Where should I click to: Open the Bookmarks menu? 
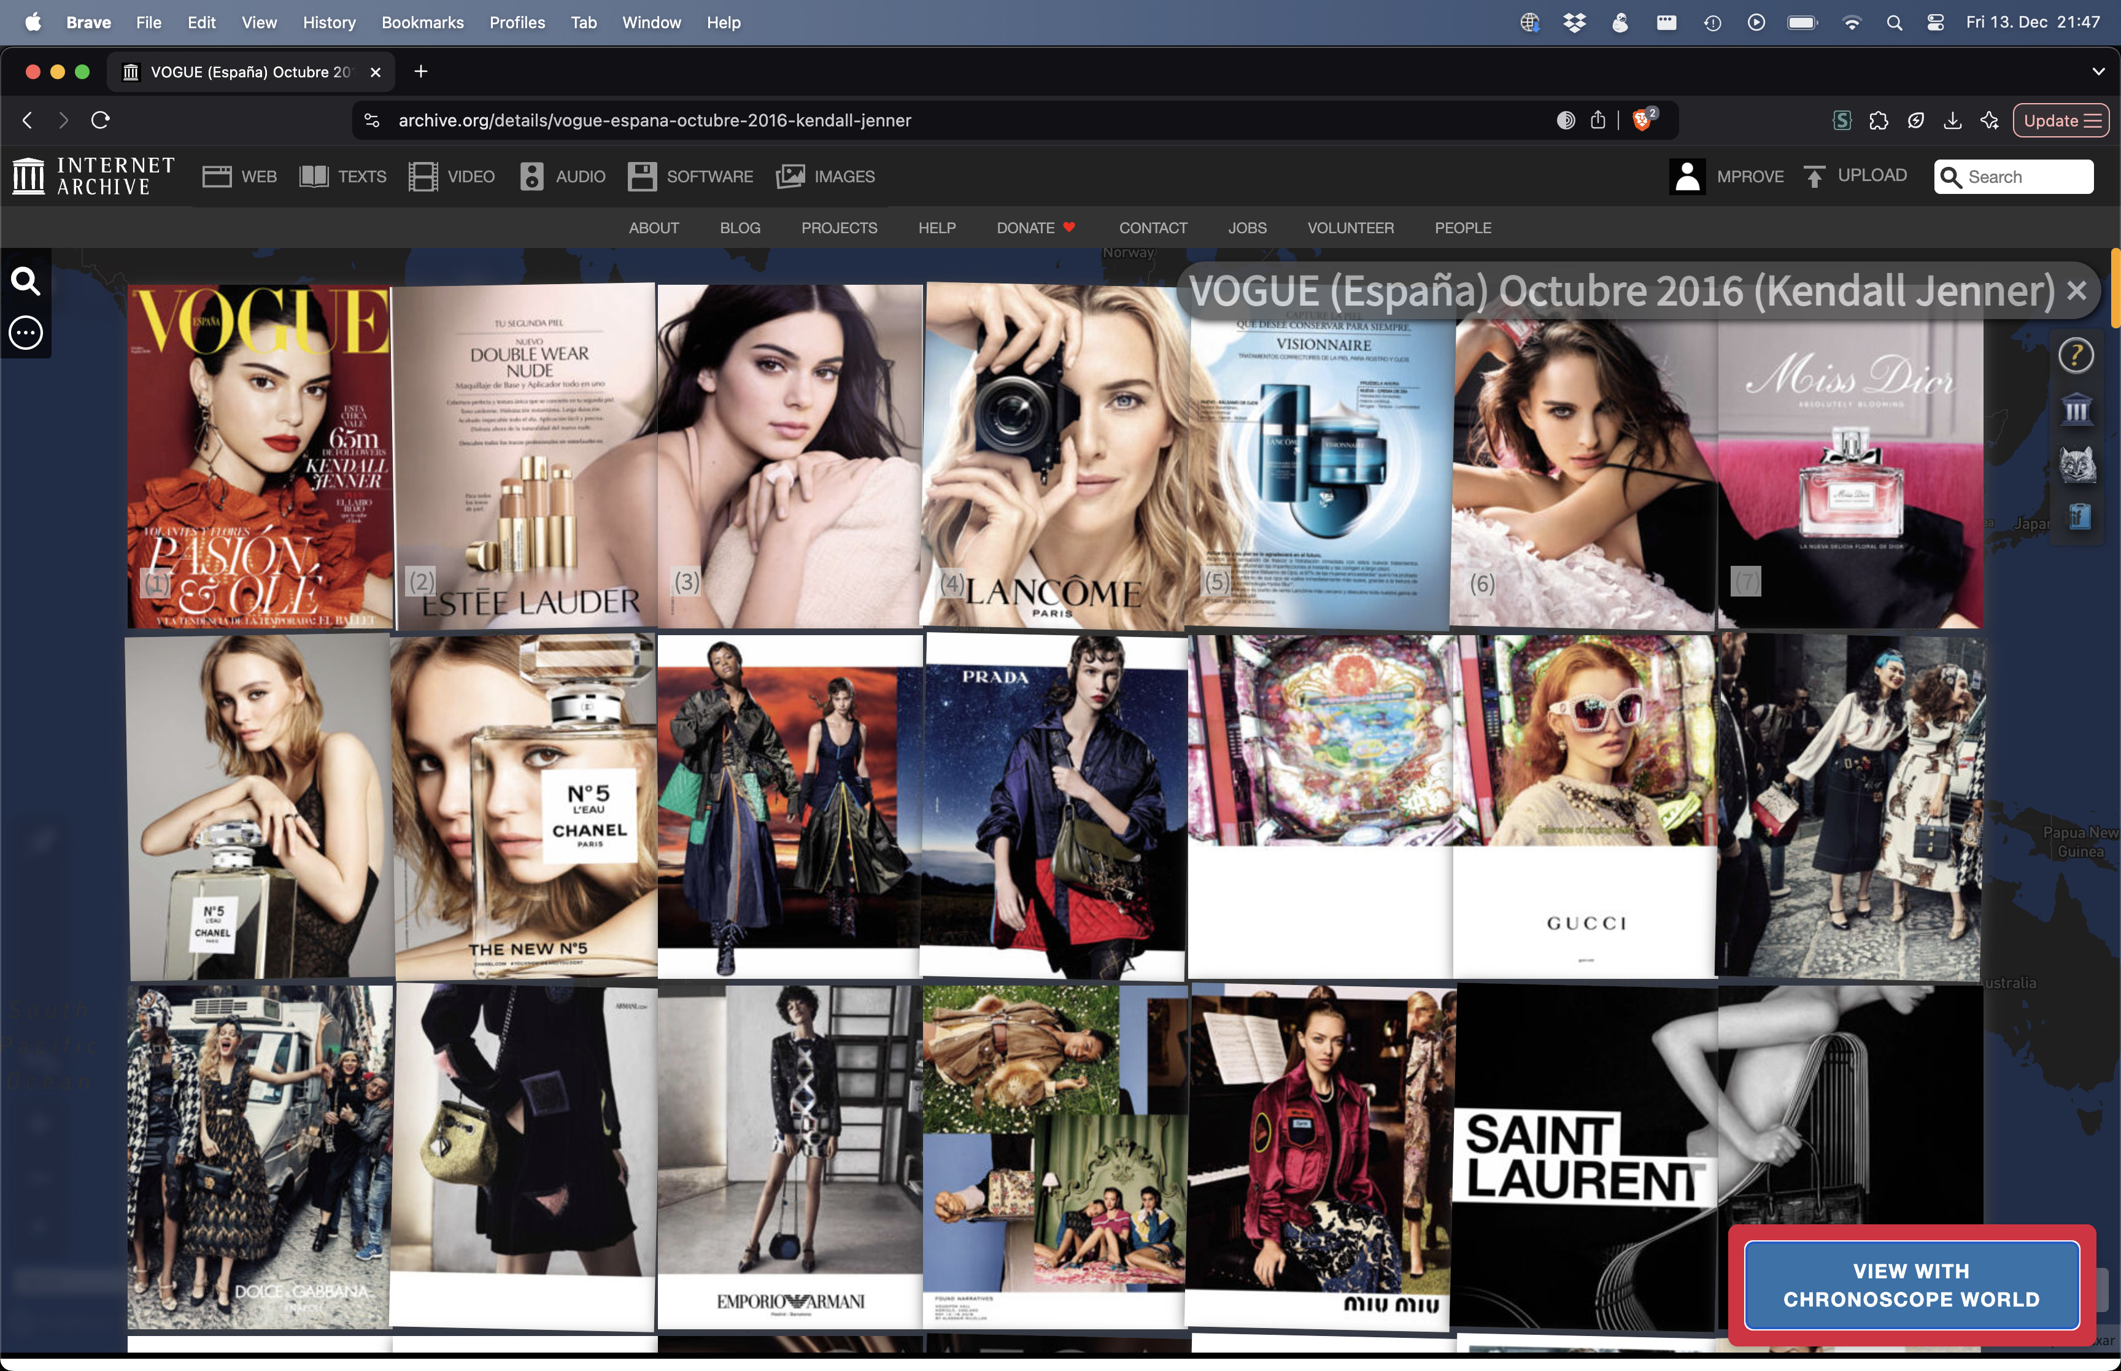pos(422,22)
